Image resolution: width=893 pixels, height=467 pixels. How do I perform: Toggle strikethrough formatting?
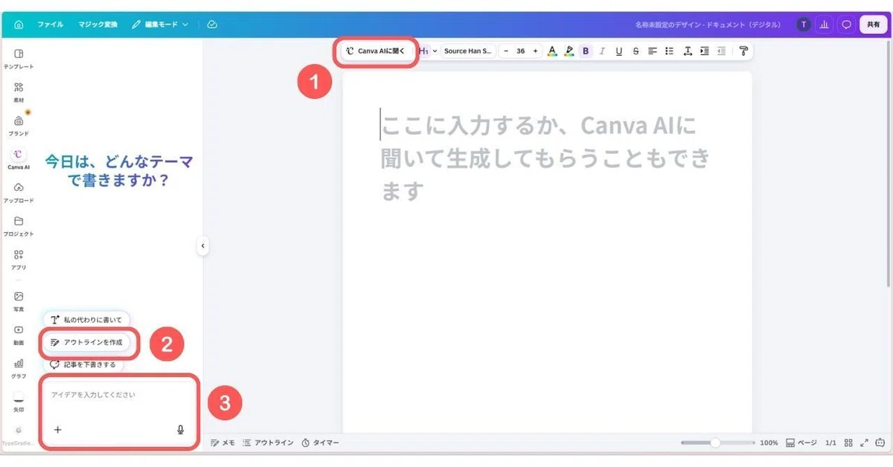[x=636, y=51]
